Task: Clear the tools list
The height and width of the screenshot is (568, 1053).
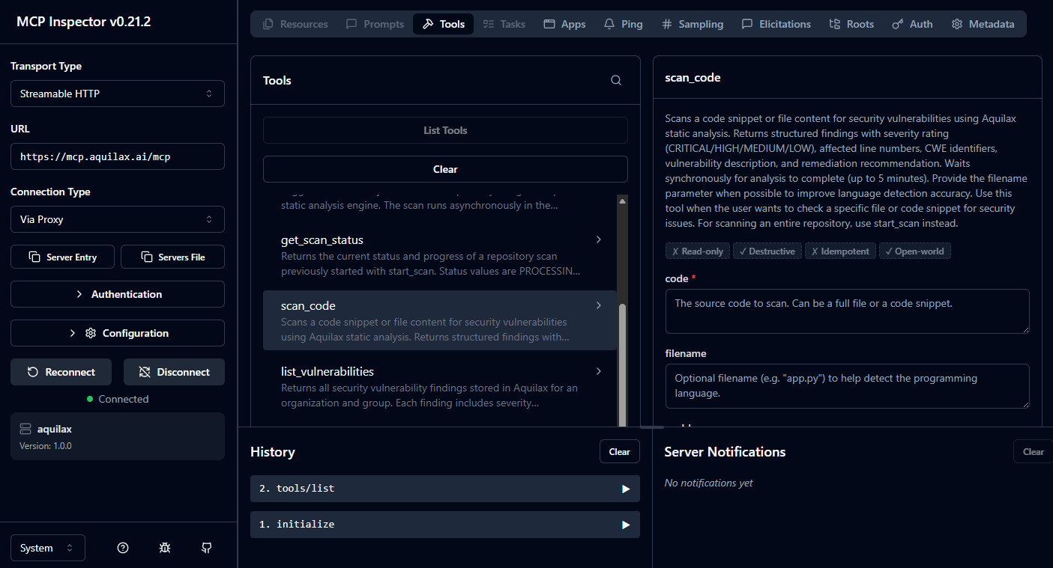Action: (445, 169)
